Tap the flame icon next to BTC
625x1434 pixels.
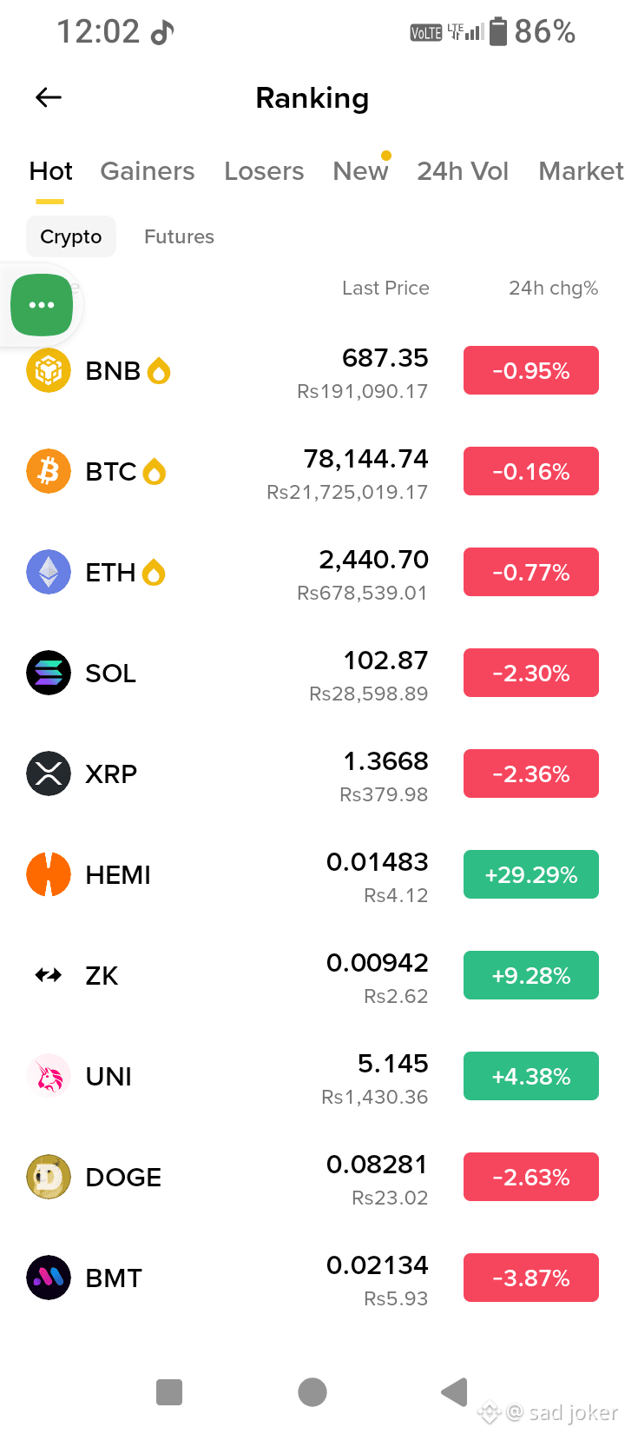[155, 471]
